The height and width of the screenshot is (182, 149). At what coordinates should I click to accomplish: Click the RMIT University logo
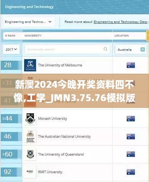tap(30, 172)
